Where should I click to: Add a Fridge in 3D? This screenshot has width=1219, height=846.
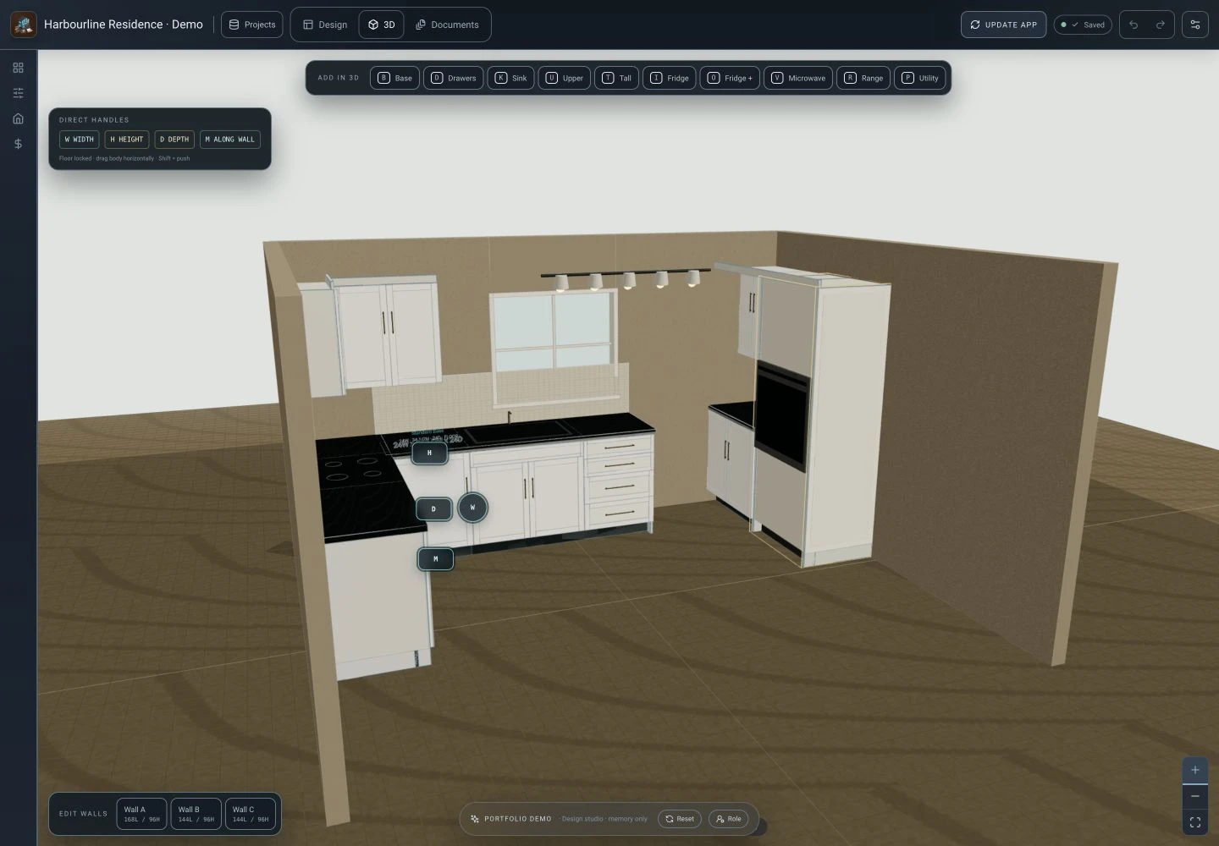[669, 78]
